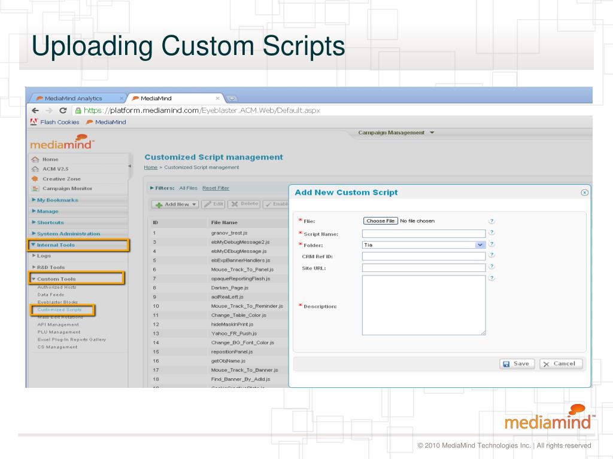Open API Management tree item
Viewport: 613px width, 459px height.
58,325
